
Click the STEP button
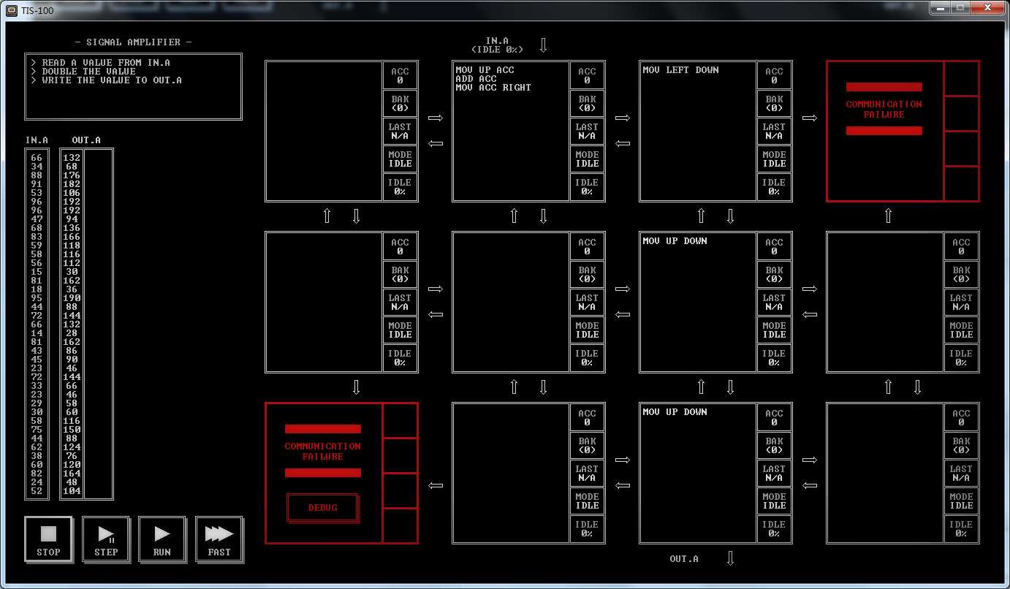coord(105,539)
